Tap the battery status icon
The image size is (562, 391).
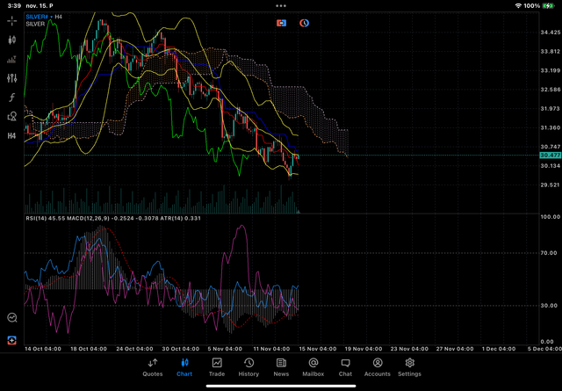[548, 6]
